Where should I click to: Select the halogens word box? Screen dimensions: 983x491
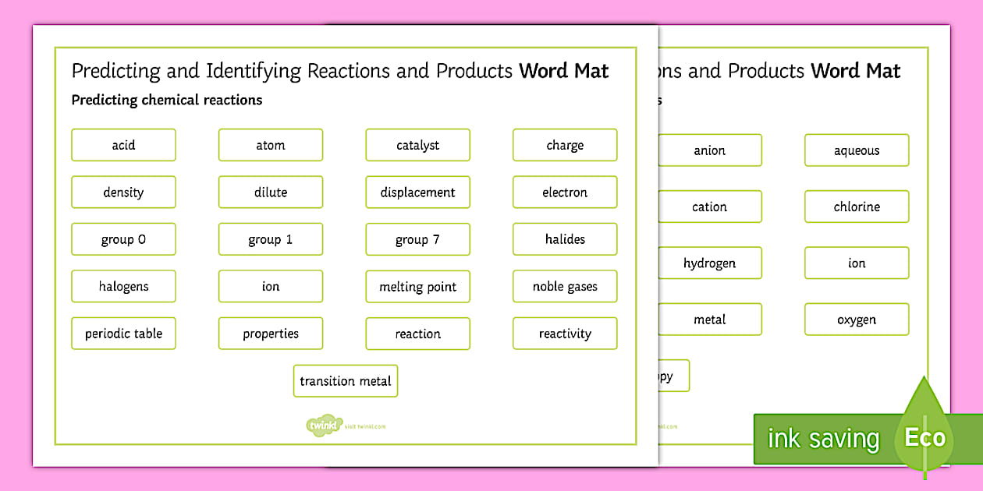(123, 286)
